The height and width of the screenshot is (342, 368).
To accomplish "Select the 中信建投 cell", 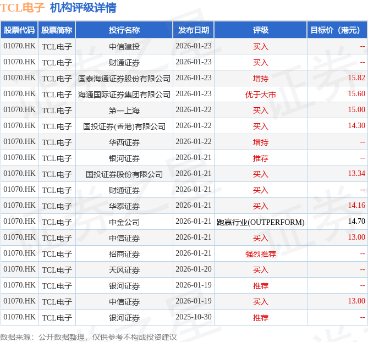I will pos(124,46).
